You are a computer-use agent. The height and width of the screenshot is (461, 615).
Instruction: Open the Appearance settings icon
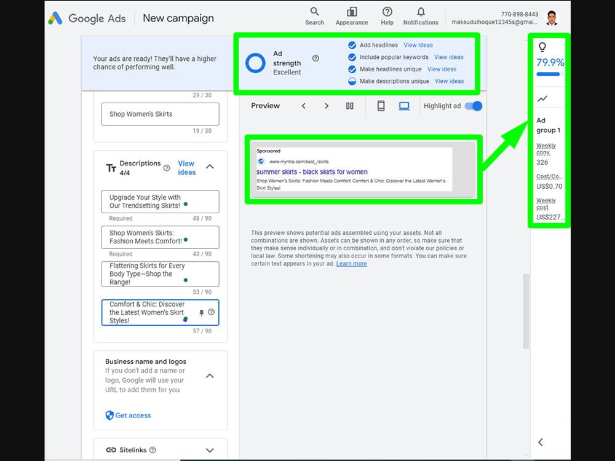tap(351, 17)
